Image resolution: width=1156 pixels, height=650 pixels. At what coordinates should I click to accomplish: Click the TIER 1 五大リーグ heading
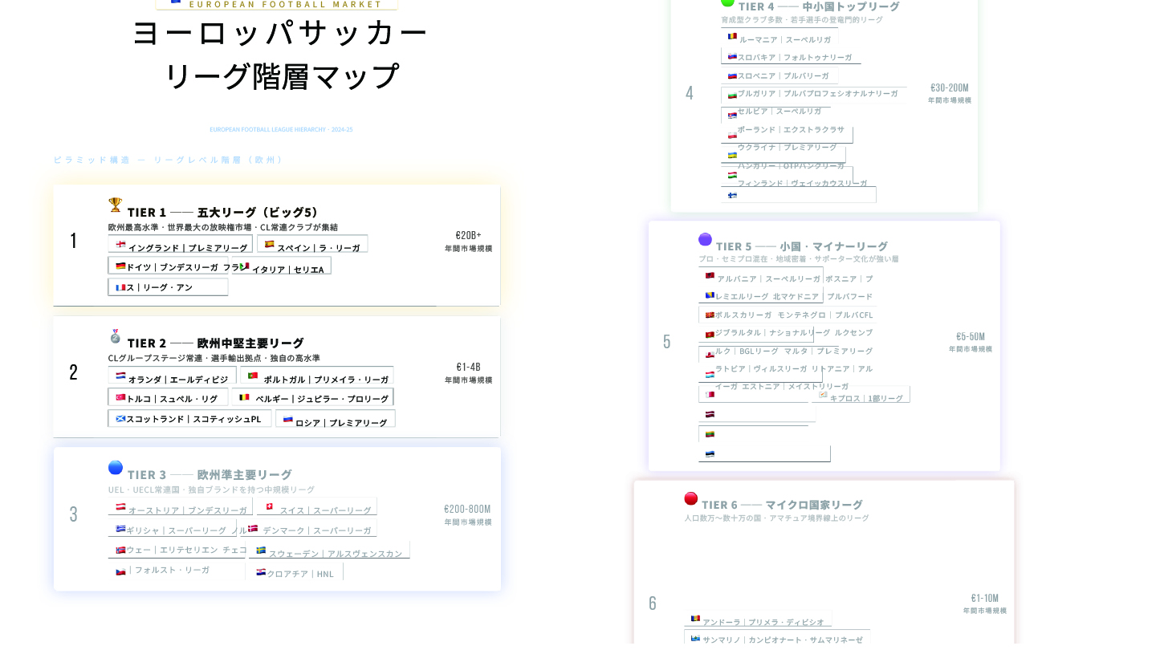[223, 212]
